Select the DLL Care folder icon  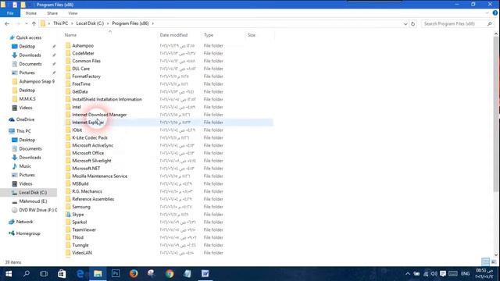tap(68, 69)
